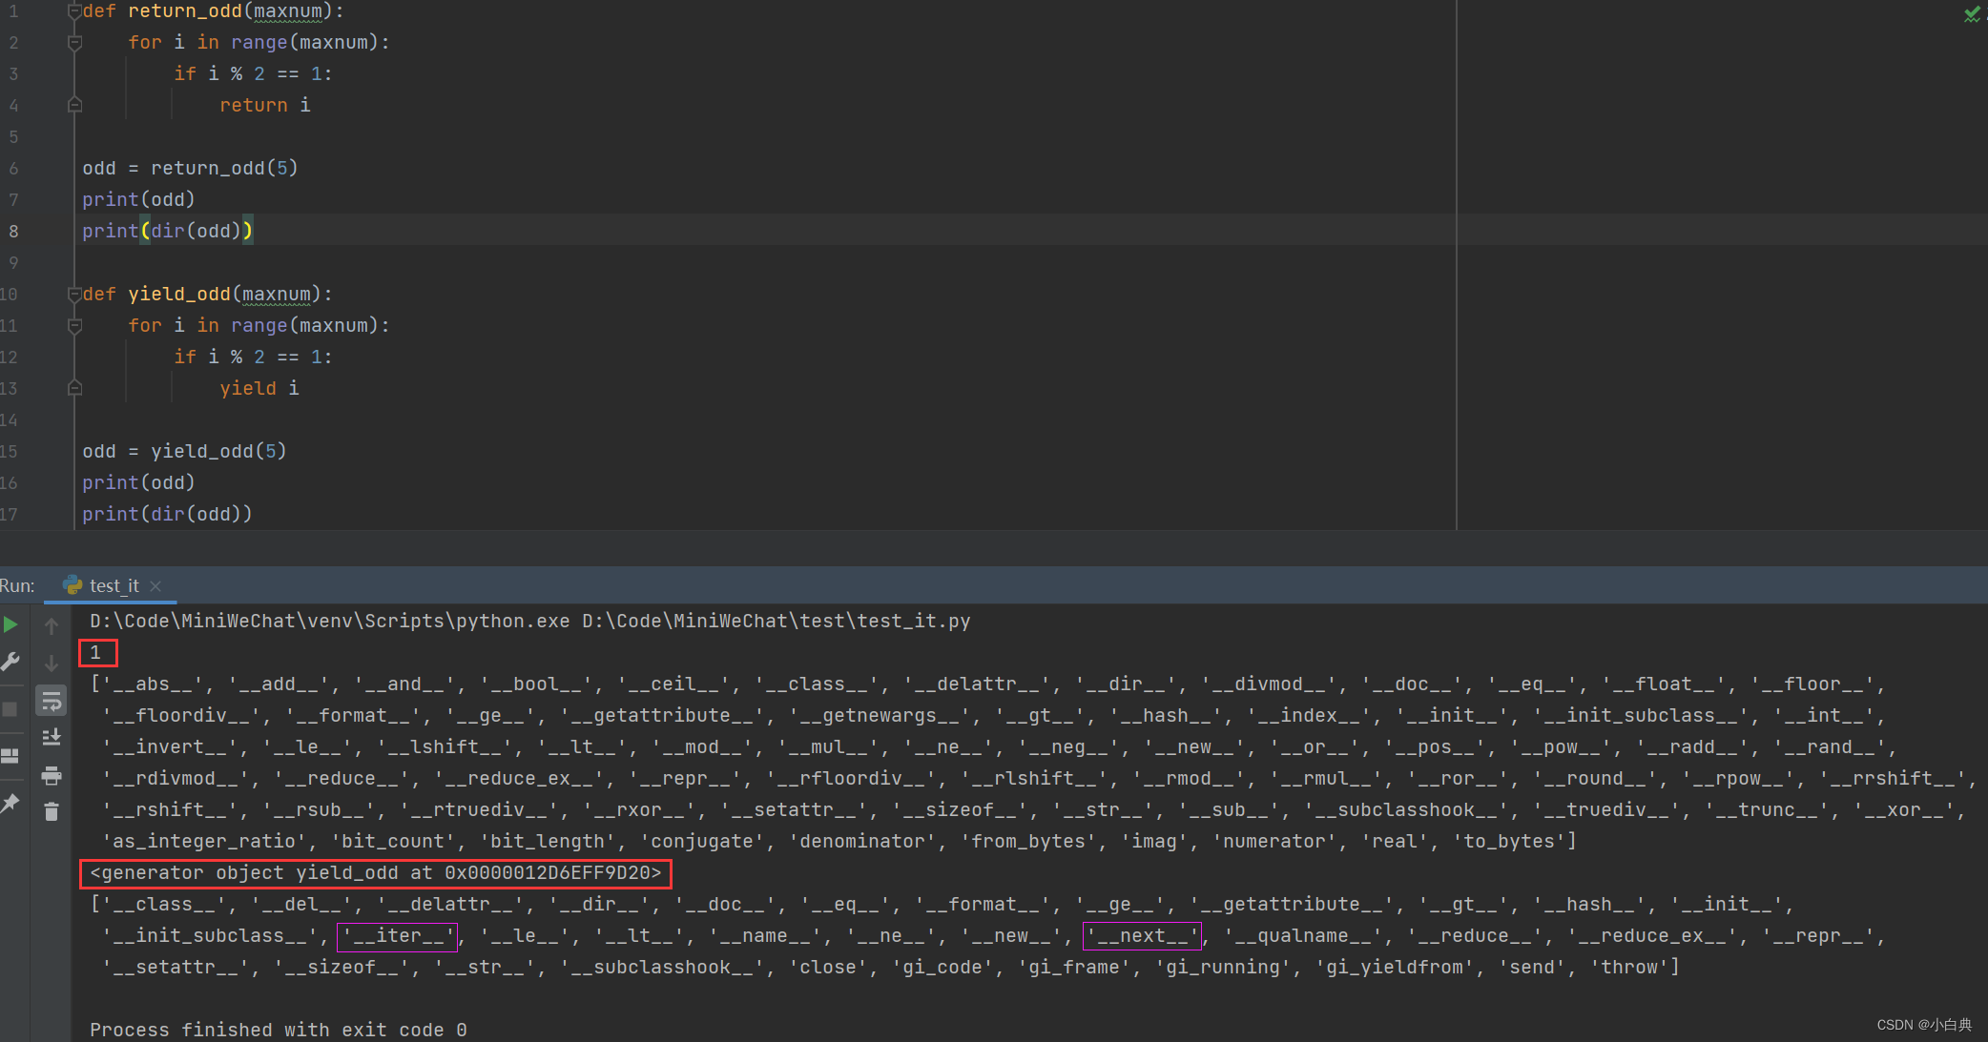Image resolution: width=1988 pixels, height=1042 pixels.
Task: Collapse the return_odd function definition fold
Action: (x=74, y=11)
